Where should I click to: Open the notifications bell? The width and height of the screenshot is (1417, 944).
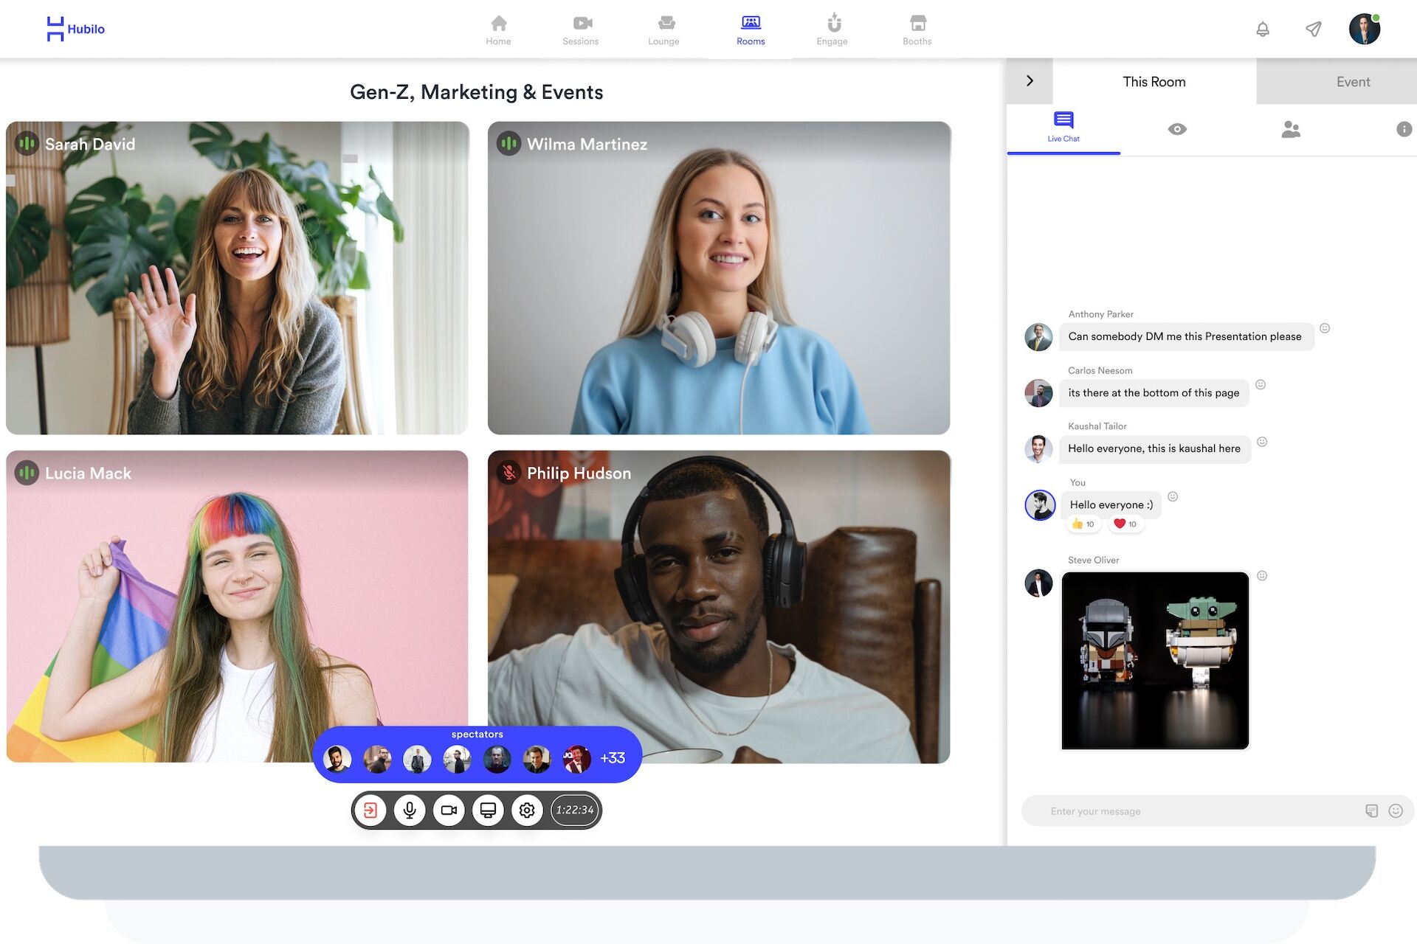(x=1263, y=29)
